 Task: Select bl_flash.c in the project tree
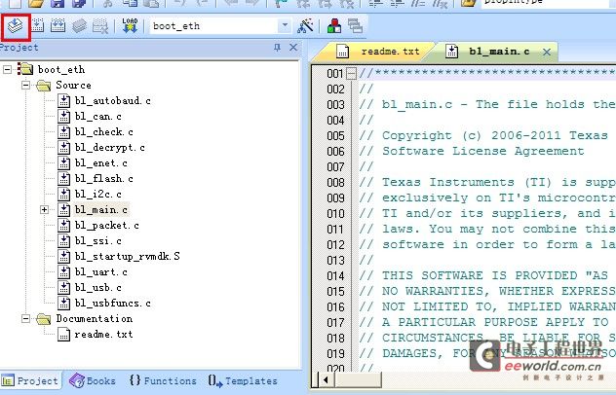click(x=103, y=179)
